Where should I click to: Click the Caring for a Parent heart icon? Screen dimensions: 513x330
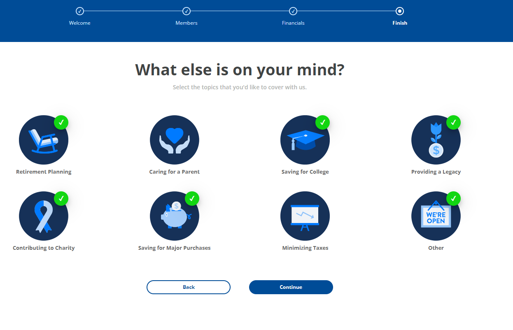pos(175,139)
